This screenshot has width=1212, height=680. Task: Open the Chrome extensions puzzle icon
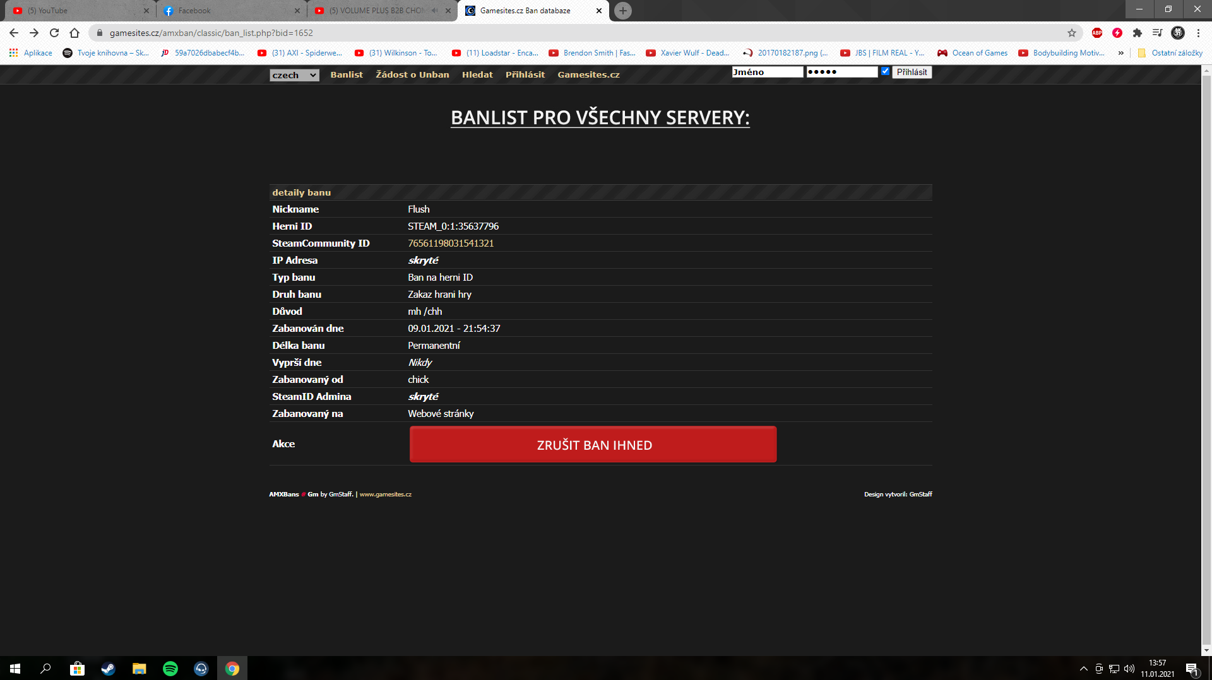1138,33
